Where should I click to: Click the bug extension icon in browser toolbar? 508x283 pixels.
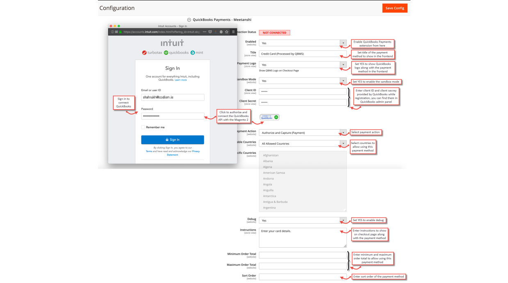(221, 32)
